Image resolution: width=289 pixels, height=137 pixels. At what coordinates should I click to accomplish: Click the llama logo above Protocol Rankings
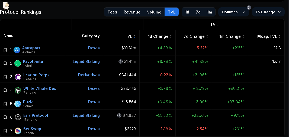tap(6, 6)
